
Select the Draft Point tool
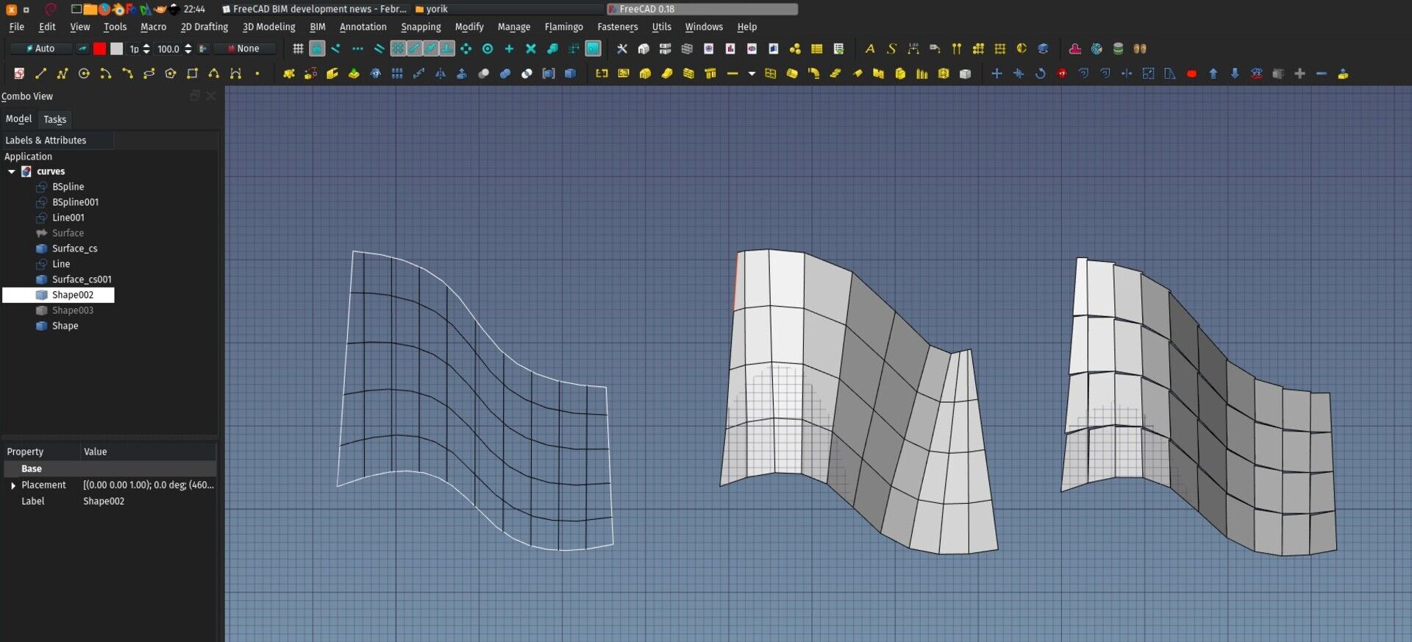click(257, 74)
